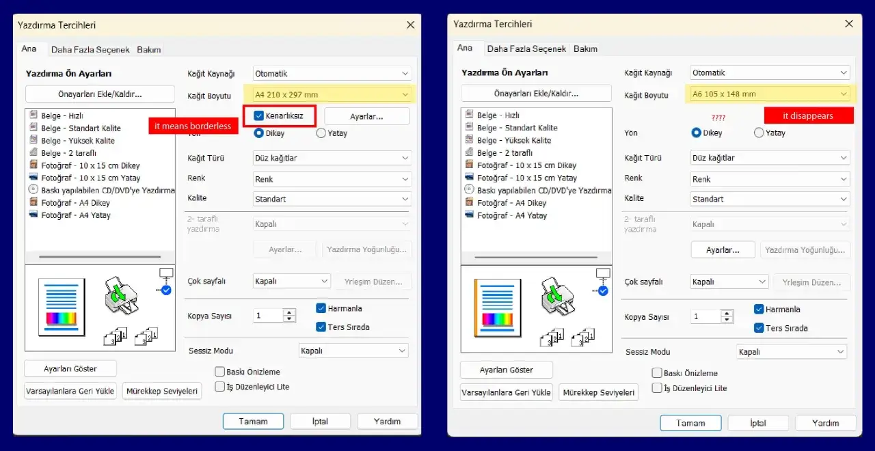Viewport: 875px width, 451px height.
Task: Open Kağıt Türü dropdown in left window
Action: (x=332, y=158)
